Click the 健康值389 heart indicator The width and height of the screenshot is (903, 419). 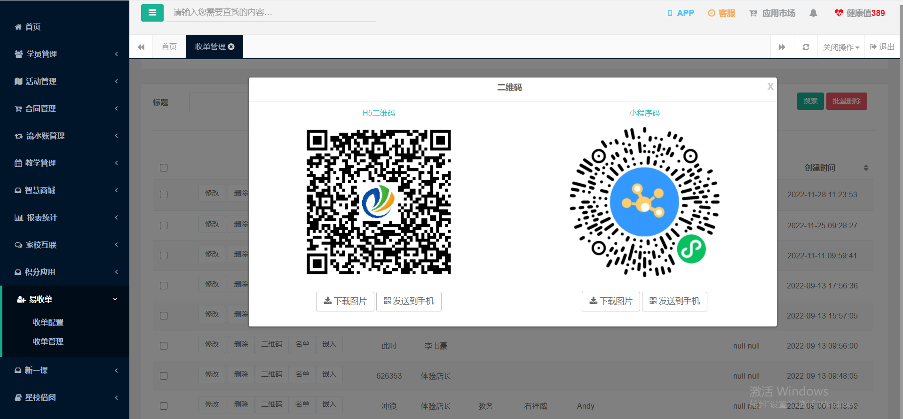tap(859, 13)
